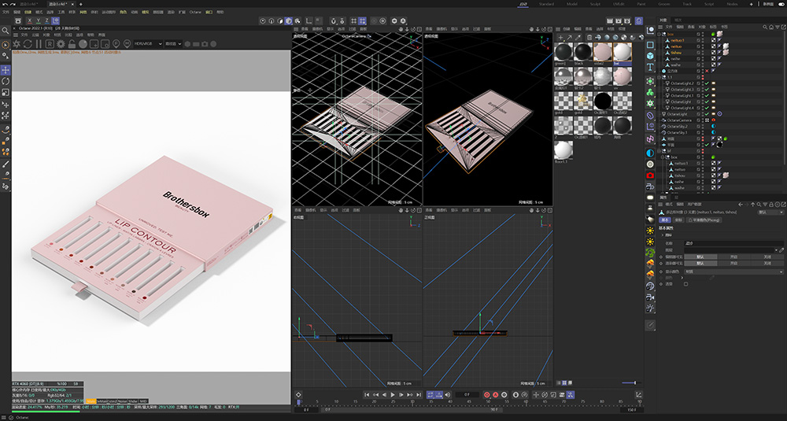This screenshot has width=787, height=421.
Task: Switch to the UVEdit layout
Action: pos(619,4)
